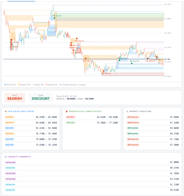Viewport: 184px width, 196px height.
Task: Select the market structure value 57.8500
Action: pos(174,117)
